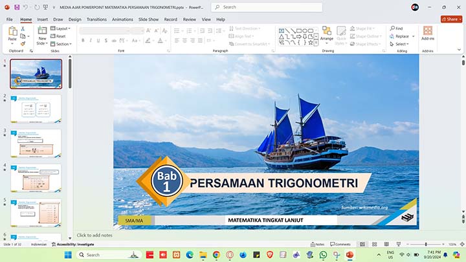Switch to Reading View in status bar
This screenshot has width=466, height=262.
pyautogui.click(x=386, y=244)
